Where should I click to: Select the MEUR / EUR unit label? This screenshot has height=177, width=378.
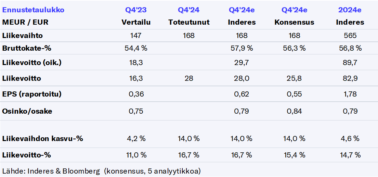coord(25,22)
